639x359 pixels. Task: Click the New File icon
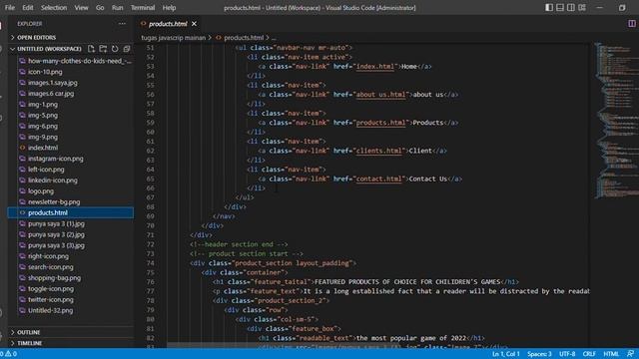tap(91, 49)
